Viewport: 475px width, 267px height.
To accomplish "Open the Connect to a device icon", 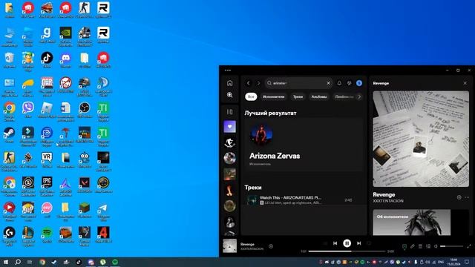I will (x=428, y=246).
